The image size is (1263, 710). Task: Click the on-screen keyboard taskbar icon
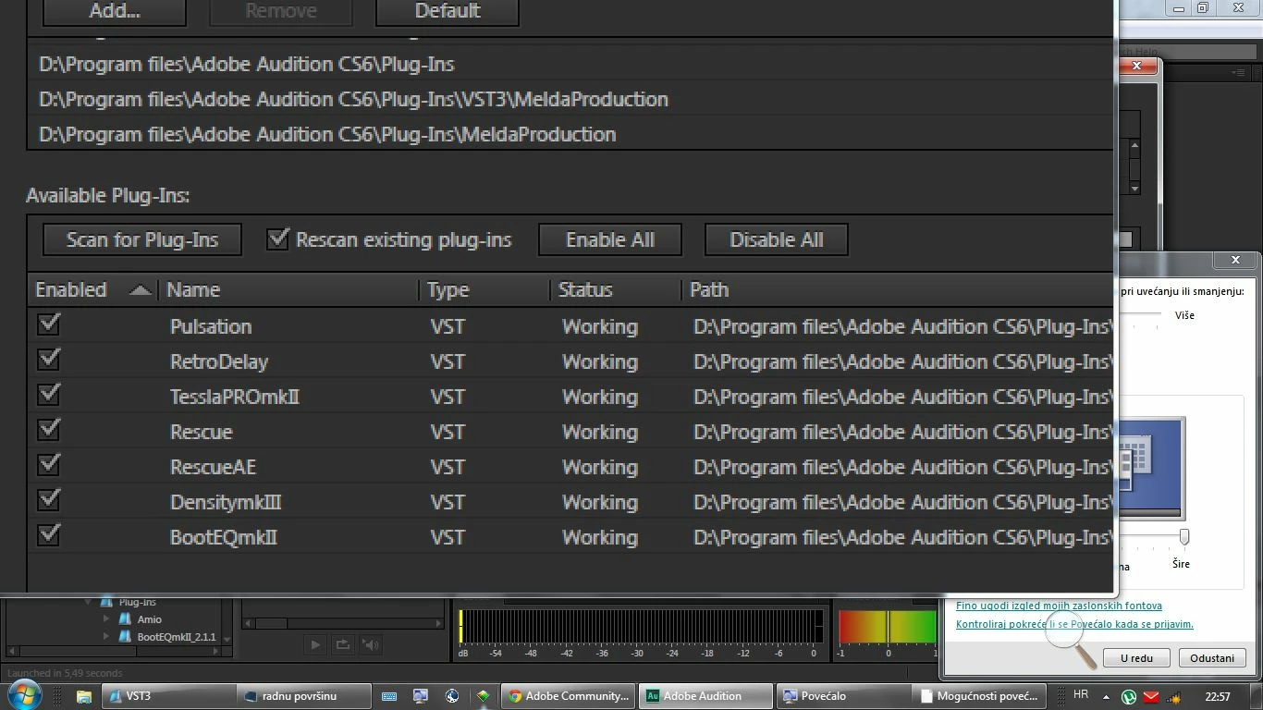pyautogui.click(x=389, y=696)
